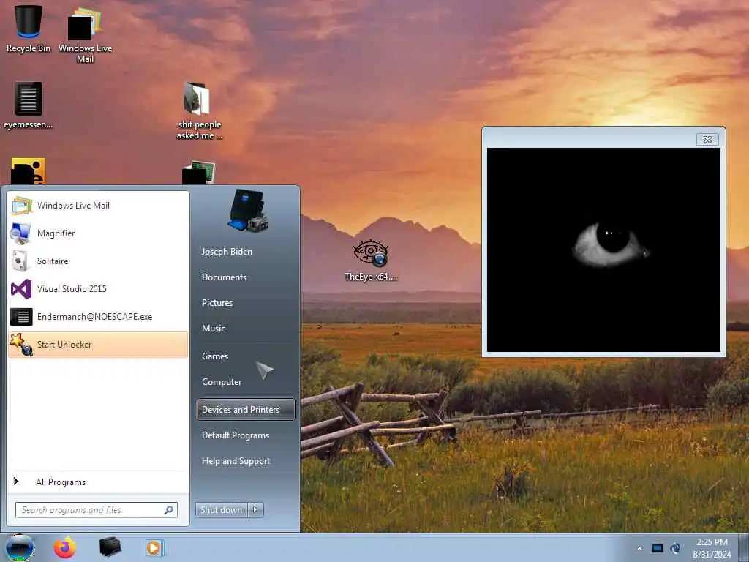
Task: Focus the Search programs and files box
Action: click(96, 510)
